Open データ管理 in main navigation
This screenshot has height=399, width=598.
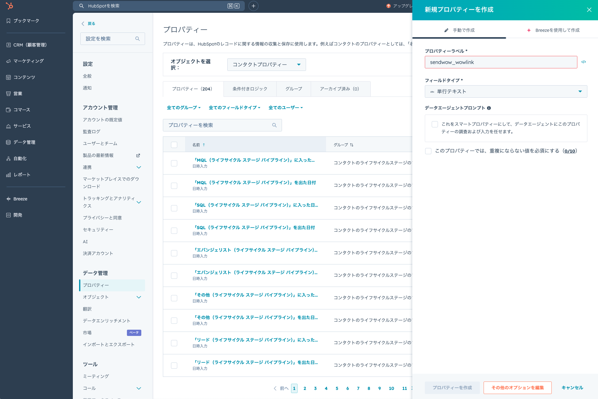tap(21, 142)
